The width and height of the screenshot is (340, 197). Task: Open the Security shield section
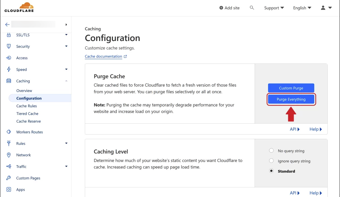click(x=9, y=46)
